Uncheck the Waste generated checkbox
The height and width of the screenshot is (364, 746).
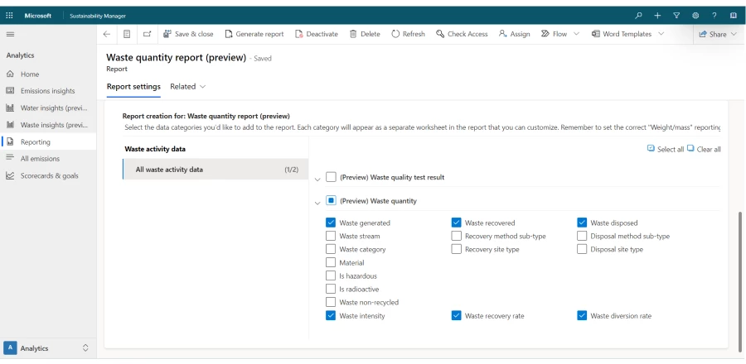tap(332, 223)
